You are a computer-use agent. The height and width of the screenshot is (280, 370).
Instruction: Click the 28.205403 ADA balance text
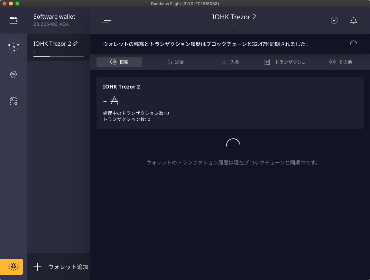[x=51, y=24]
